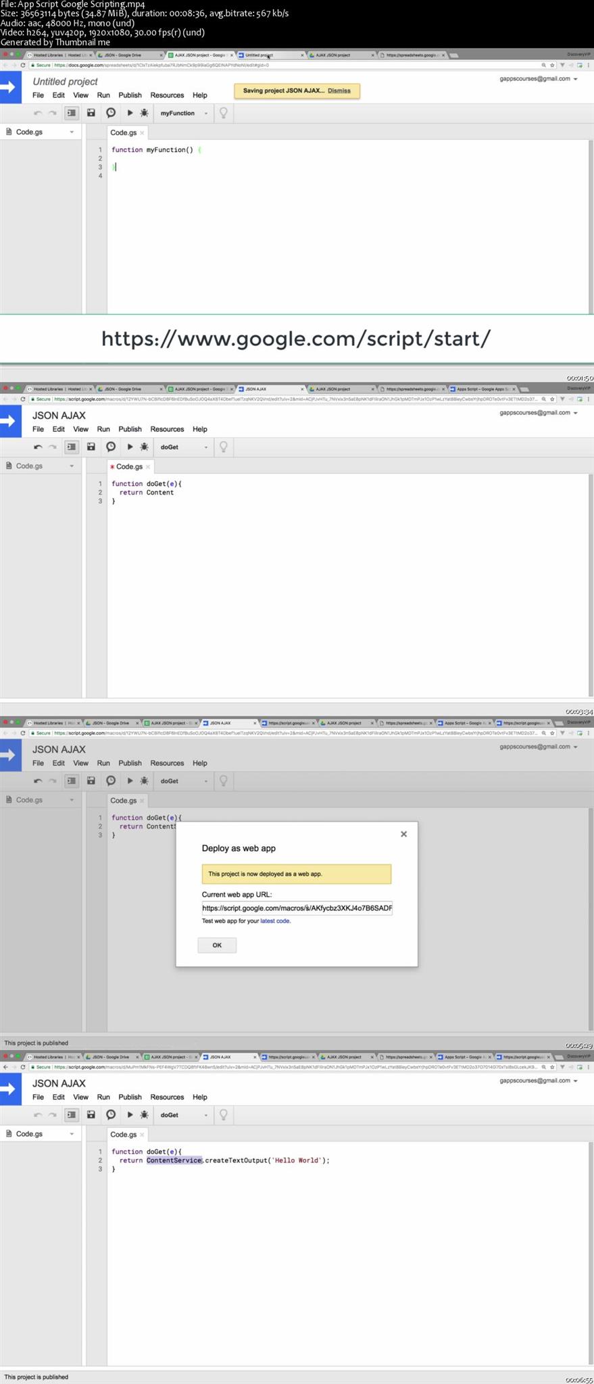Open doGet function selector behind Deploy dialog

[x=184, y=781]
